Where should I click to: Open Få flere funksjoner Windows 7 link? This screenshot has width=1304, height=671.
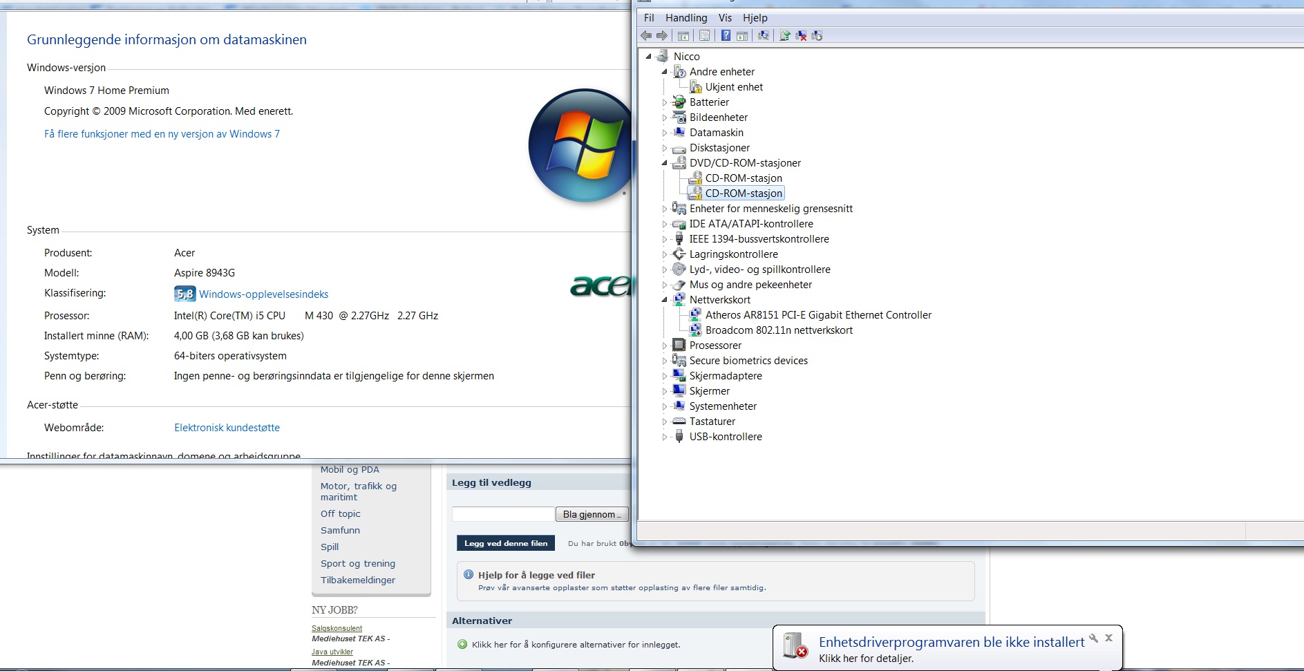[162, 134]
